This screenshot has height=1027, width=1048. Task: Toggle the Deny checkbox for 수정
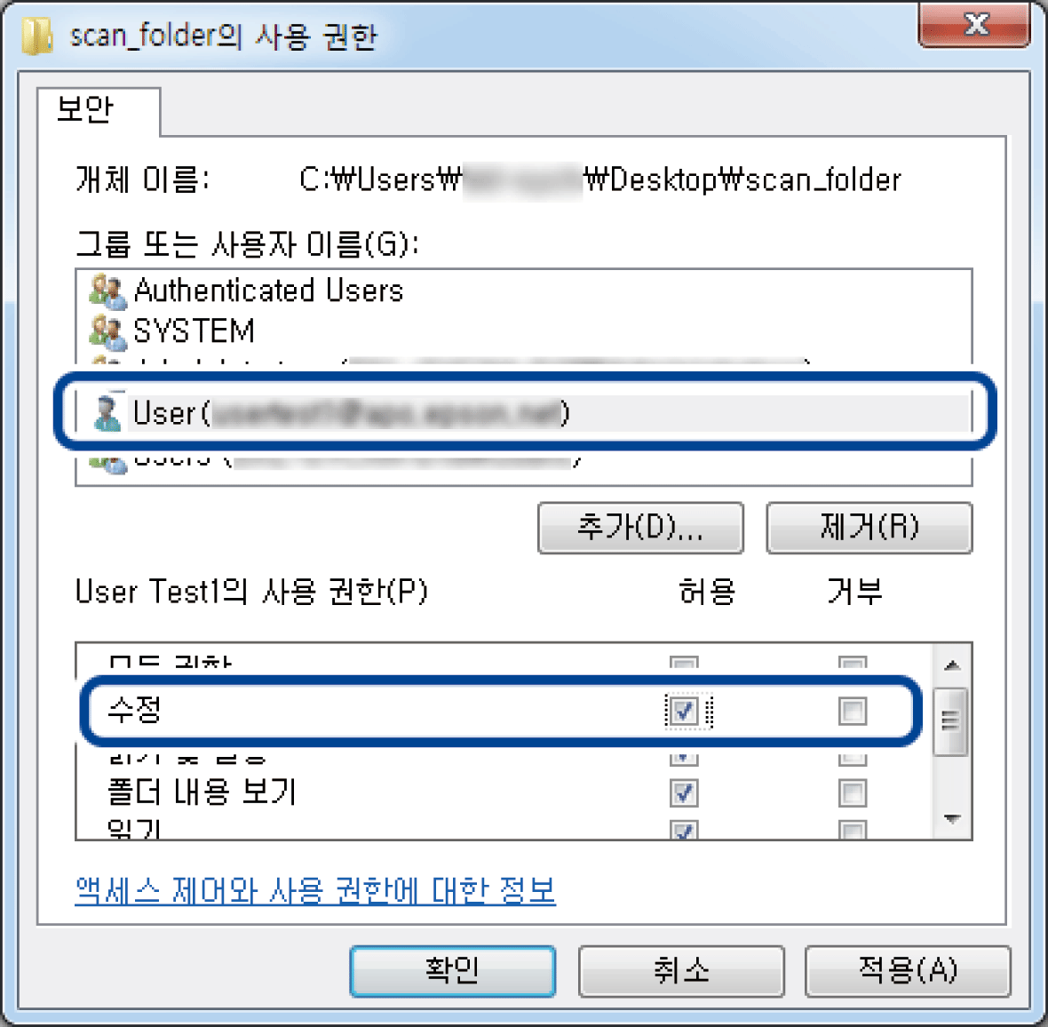click(x=853, y=711)
